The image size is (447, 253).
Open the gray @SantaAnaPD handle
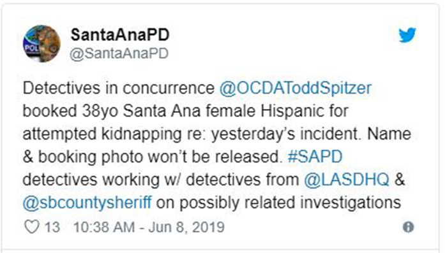(119, 54)
